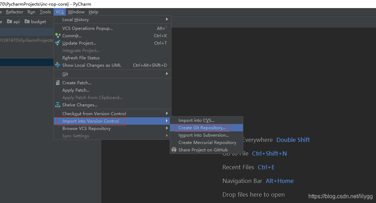Choose Create Mercurial Repository option
This screenshot has height=203, width=376.
(x=206, y=143)
